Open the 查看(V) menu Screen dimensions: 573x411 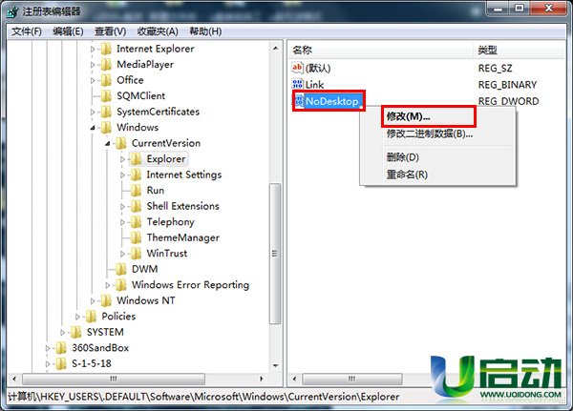tap(111, 31)
